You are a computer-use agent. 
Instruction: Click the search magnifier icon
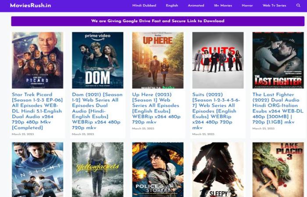pyautogui.click(x=298, y=6)
